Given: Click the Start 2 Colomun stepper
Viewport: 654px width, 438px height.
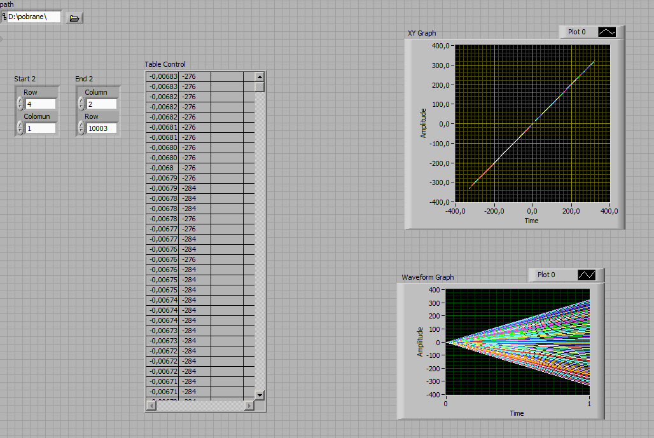Looking at the screenshot, I should click(x=20, y=128).
